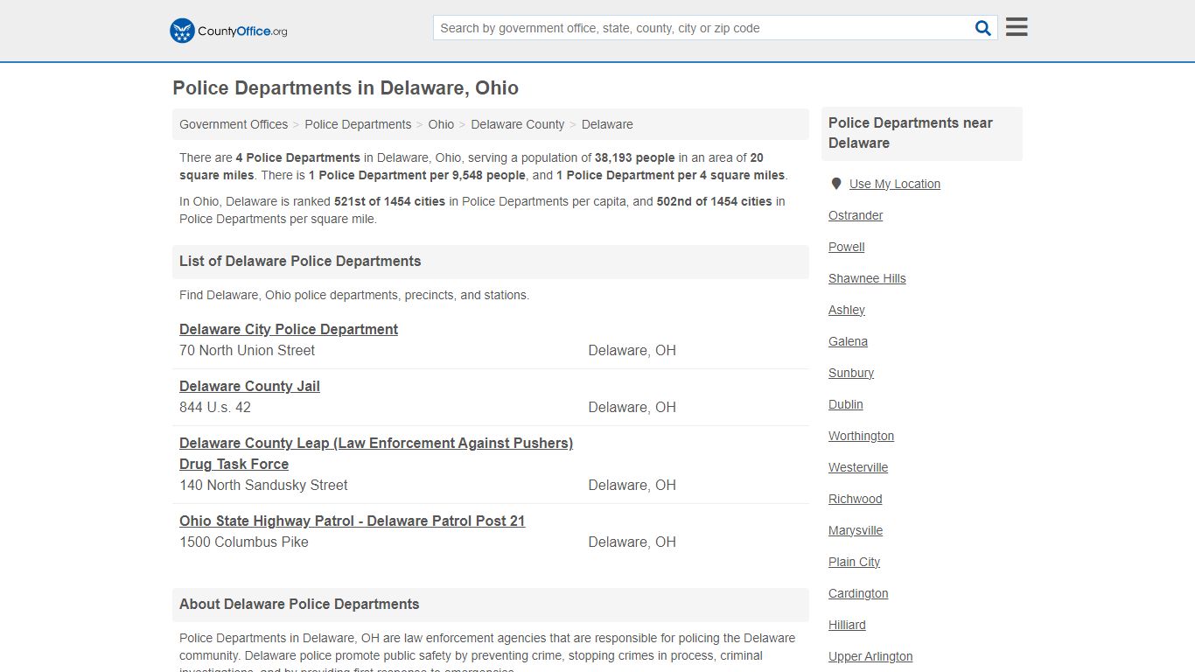Click Police Departments near Delaware heading
This screenshot has height=672, width=1195.
coord(911,133)
